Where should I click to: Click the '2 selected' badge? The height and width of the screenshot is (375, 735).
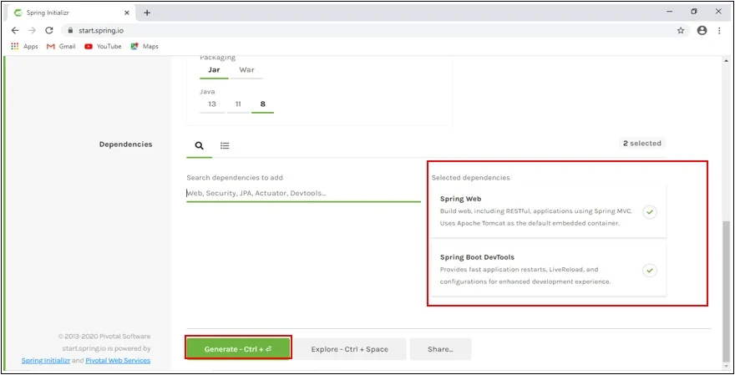[641, 144]
